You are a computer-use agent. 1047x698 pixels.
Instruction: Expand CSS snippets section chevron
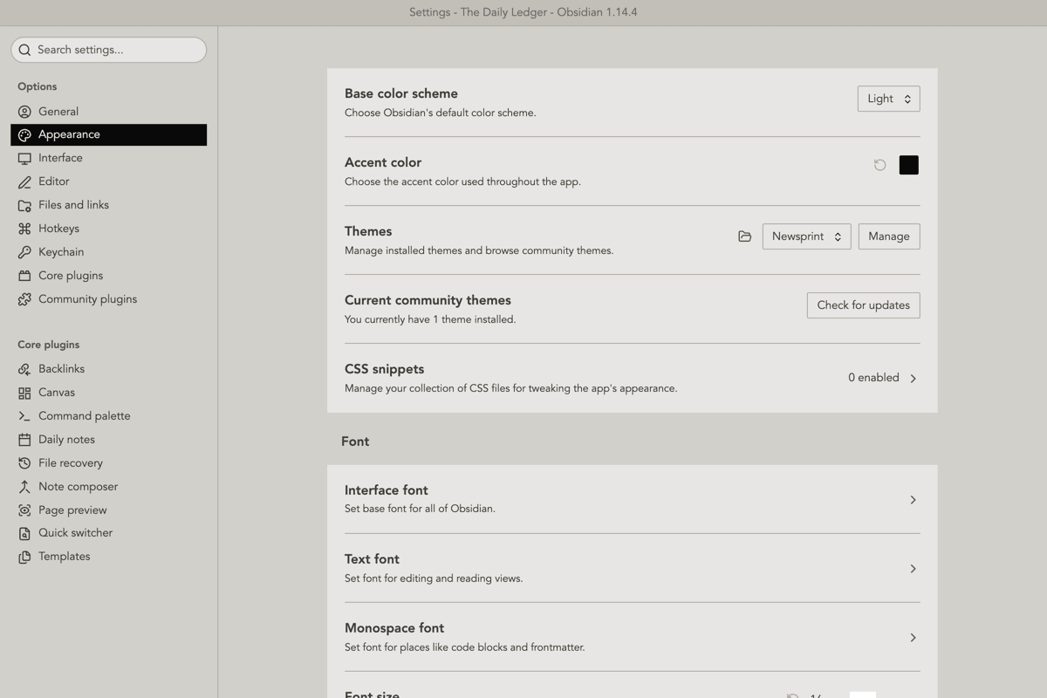913,379
